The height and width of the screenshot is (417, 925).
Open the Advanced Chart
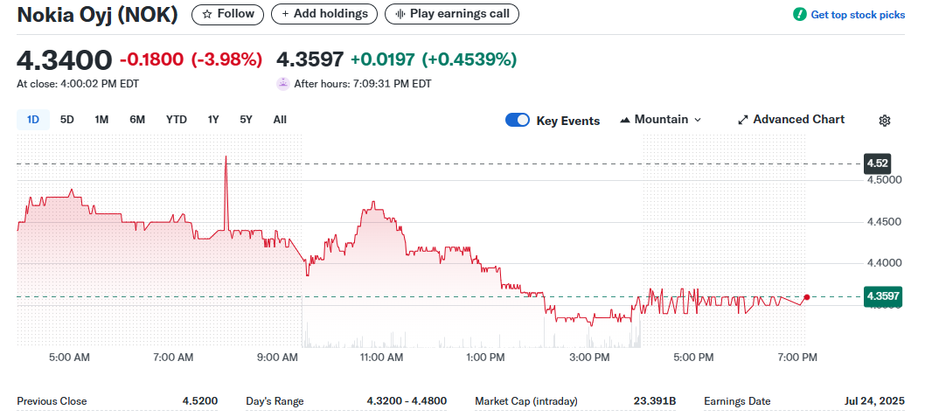791,120
